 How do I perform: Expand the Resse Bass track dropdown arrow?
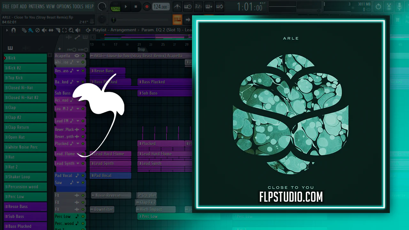click(78, 71)
